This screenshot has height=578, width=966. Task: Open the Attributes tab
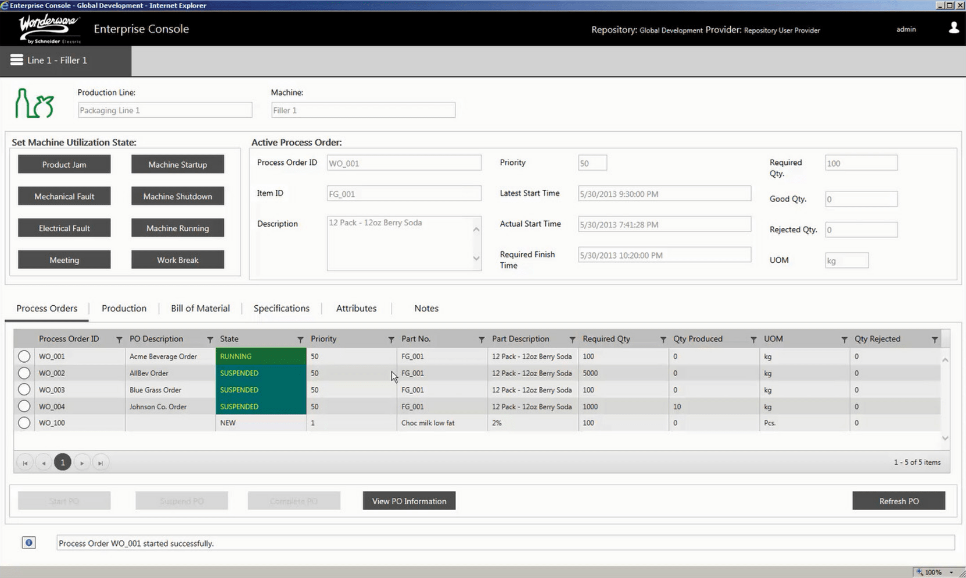coord(356,308)
